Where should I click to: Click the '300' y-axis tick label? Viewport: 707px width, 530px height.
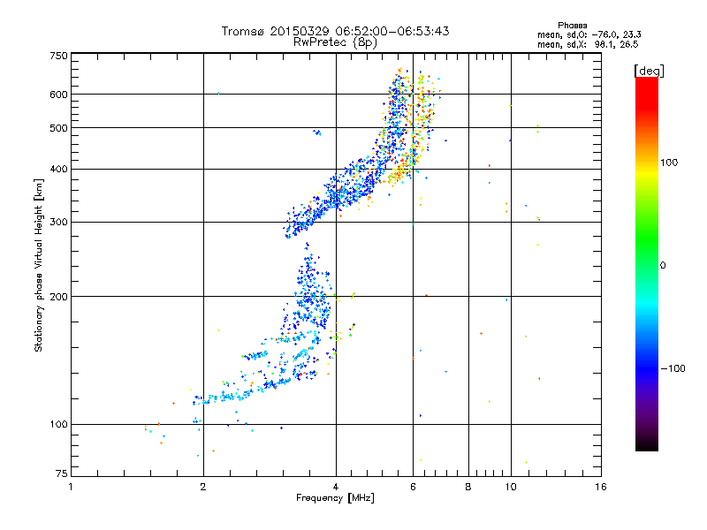[58, 223]
